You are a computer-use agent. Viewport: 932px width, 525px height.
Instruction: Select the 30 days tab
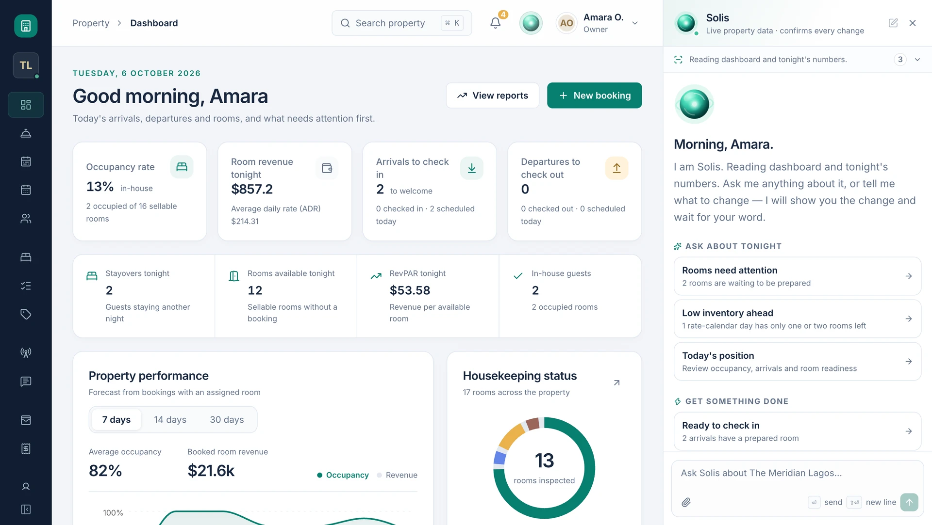click(x=227, y=420)
